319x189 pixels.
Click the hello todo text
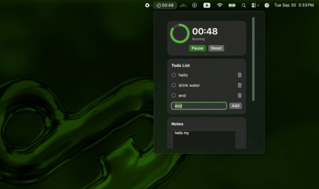tap(183, 75)
